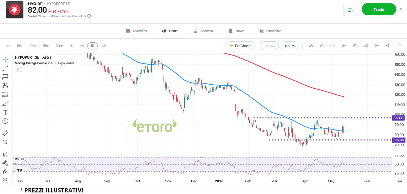Viewport: 407px width, 194px height.
Task: Toggle magnet snapping mode
Action: pos(5,154)
